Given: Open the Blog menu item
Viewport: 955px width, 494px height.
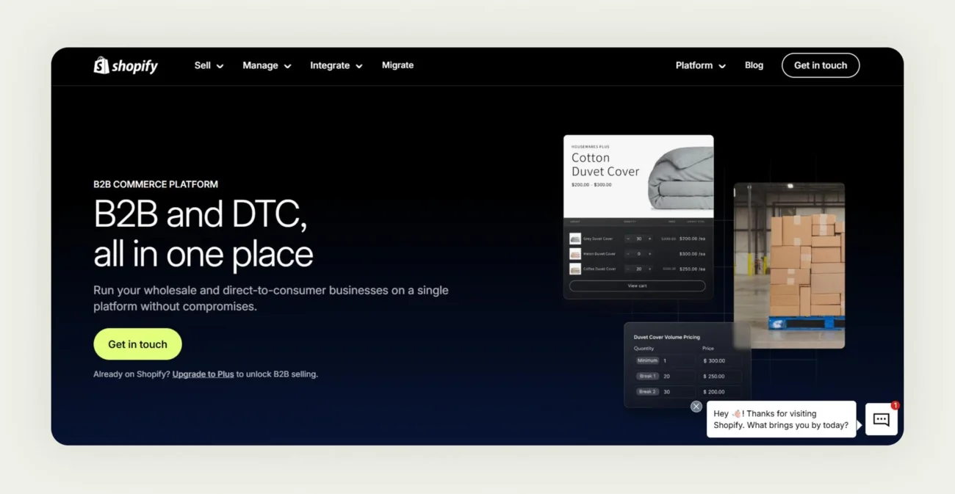Looking at the screenshot, I should (754, 65).
